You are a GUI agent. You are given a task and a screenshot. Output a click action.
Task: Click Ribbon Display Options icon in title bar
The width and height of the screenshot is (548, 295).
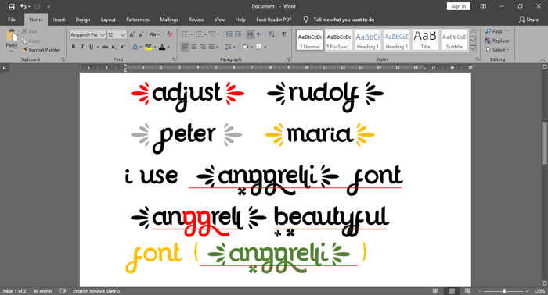click(483, 6)
